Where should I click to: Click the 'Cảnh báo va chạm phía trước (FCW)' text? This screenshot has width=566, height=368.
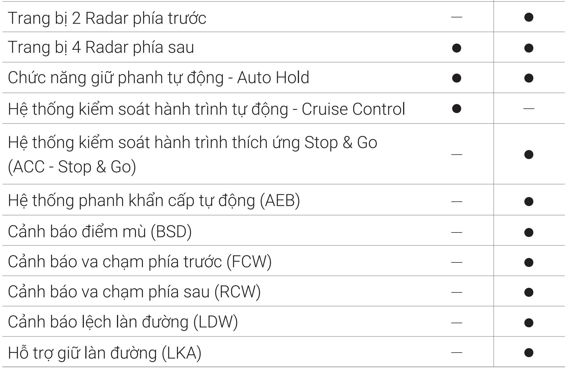pos(140,262)
